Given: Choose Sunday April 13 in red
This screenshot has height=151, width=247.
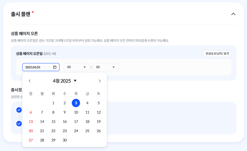Looking at the screenshot, I should (x=31, y=122).
